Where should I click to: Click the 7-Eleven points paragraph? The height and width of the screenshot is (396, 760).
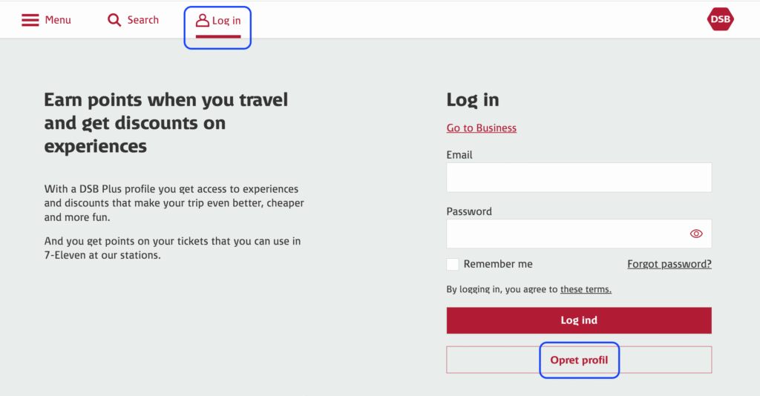(172, 248)
